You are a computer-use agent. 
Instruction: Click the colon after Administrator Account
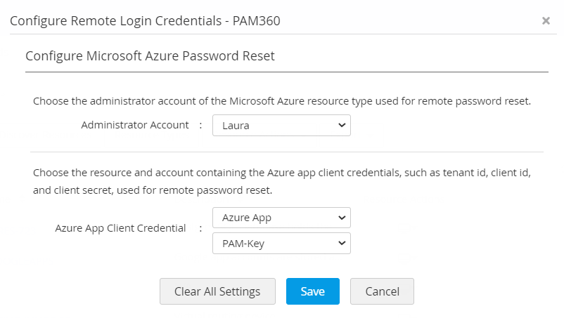click(x=200, y=125)
